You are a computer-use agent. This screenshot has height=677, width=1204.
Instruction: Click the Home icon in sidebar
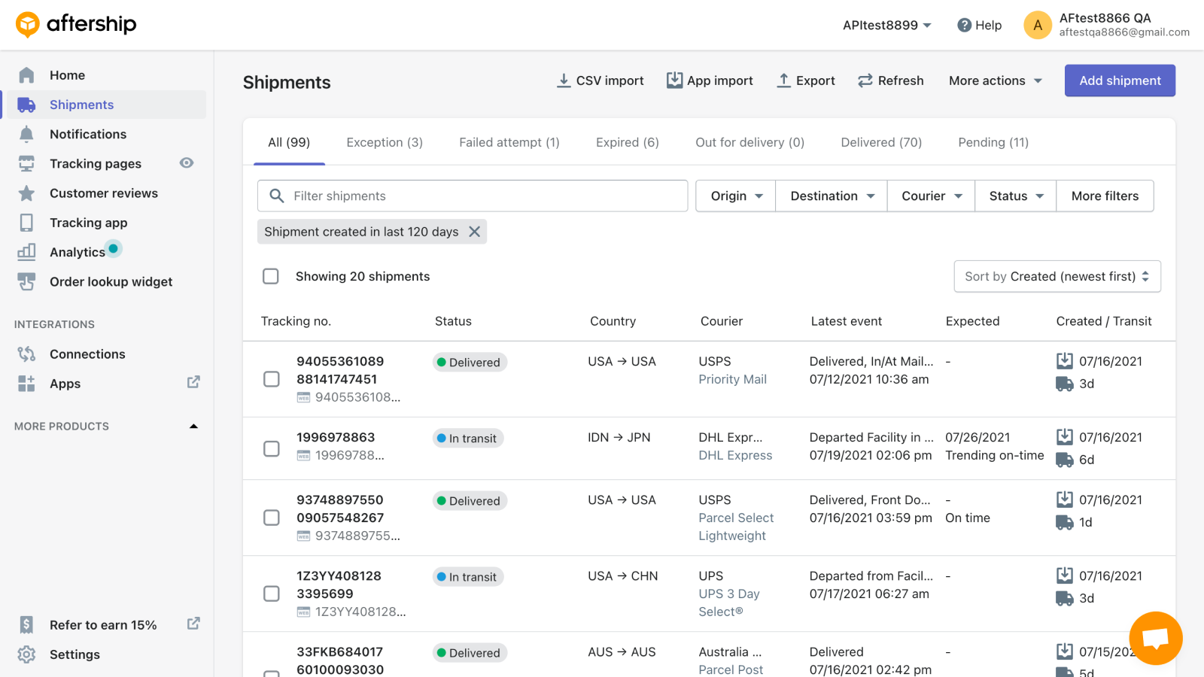click(x=26, y=75)
